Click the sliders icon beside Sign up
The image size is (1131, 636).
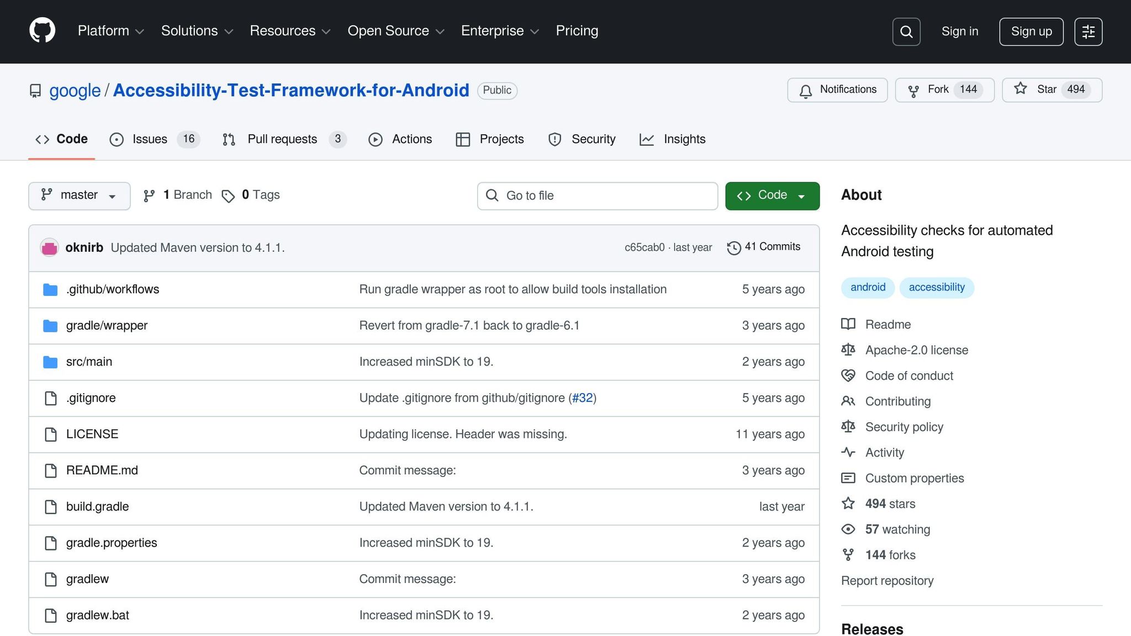[1088, 31]
